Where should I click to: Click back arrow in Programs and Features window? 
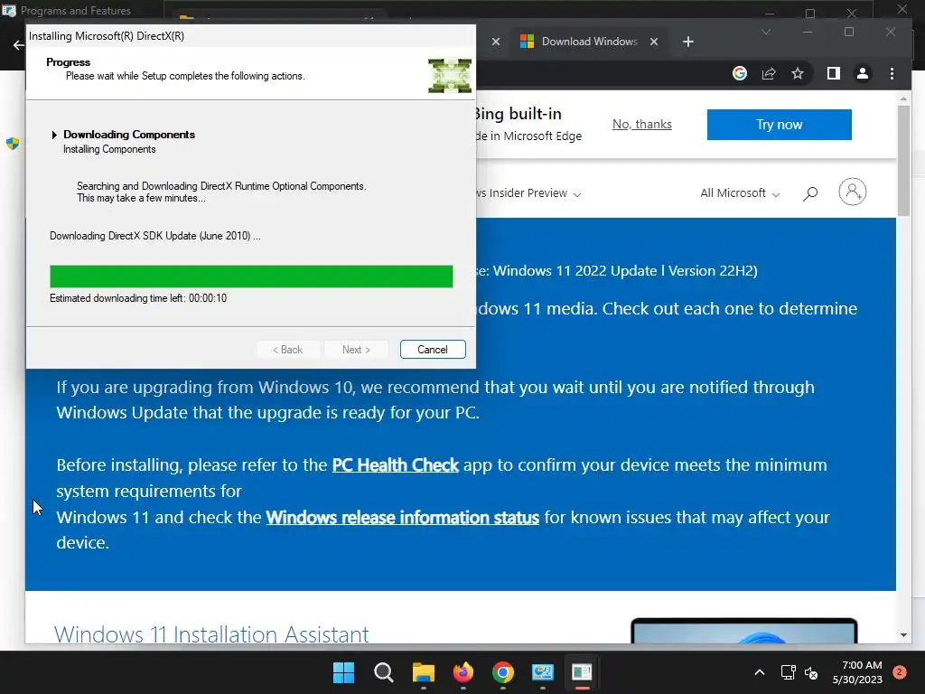pos(18,45)
